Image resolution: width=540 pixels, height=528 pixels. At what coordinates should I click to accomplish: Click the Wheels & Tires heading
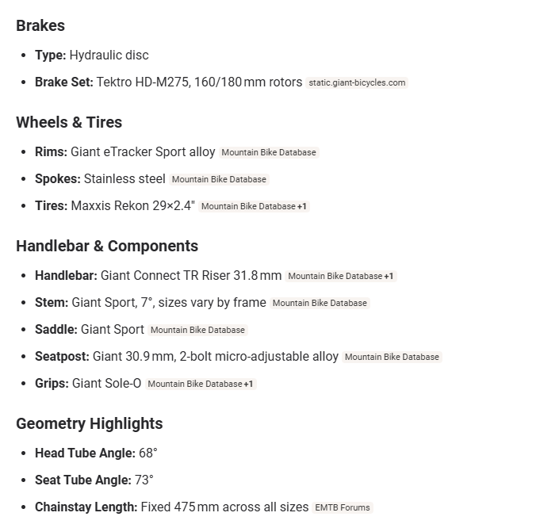coord(69,122)
